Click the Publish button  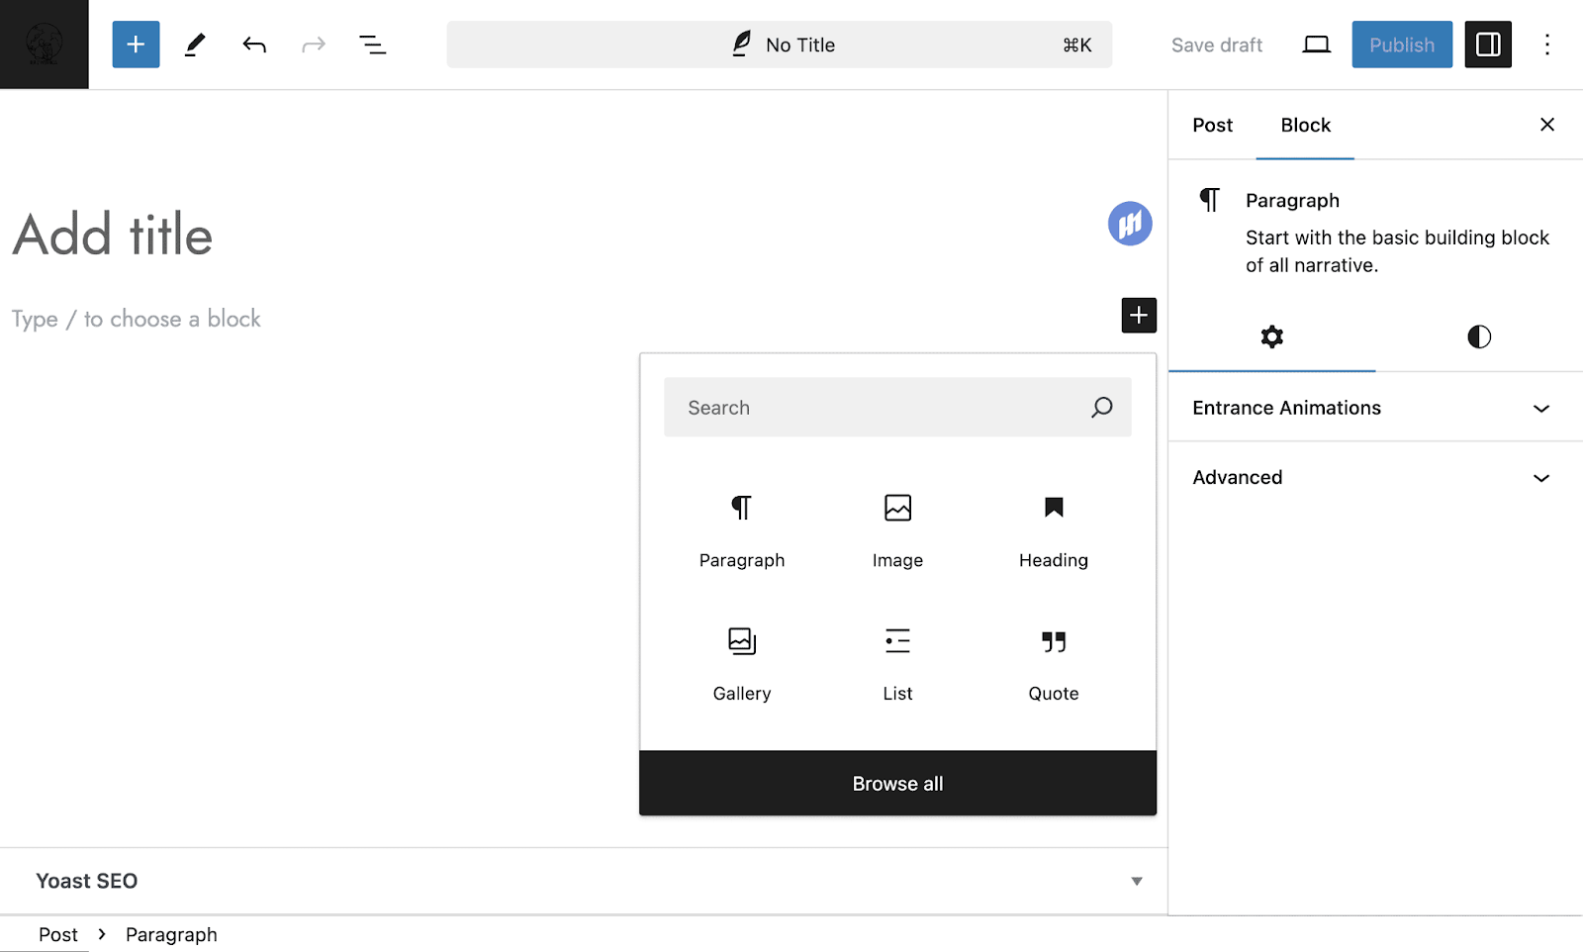tap(1401, 45)
